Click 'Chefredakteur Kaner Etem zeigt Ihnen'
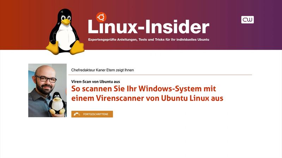The width and height of the screenshot is (282, 158). (x=103, y=70)
